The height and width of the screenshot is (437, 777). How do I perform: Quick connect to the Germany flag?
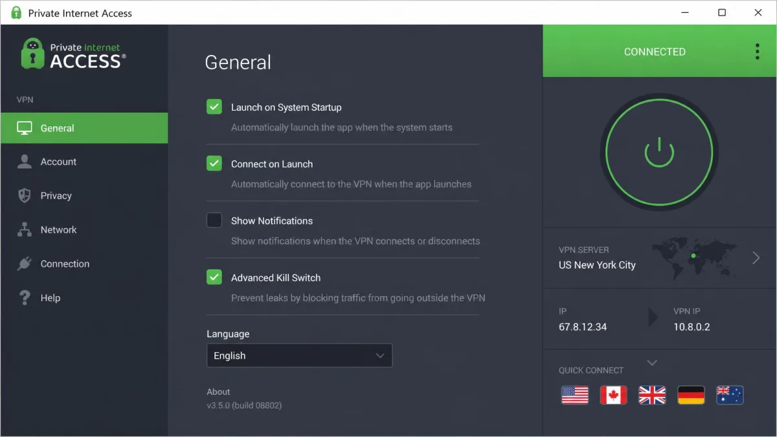click(x=691, y=395)
